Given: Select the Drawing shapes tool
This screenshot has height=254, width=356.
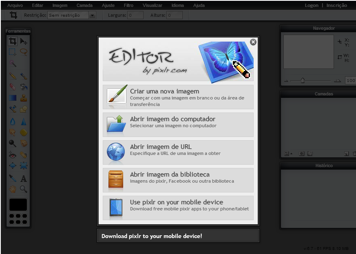Looking at the screenshot, I should (x=24, y=109).
